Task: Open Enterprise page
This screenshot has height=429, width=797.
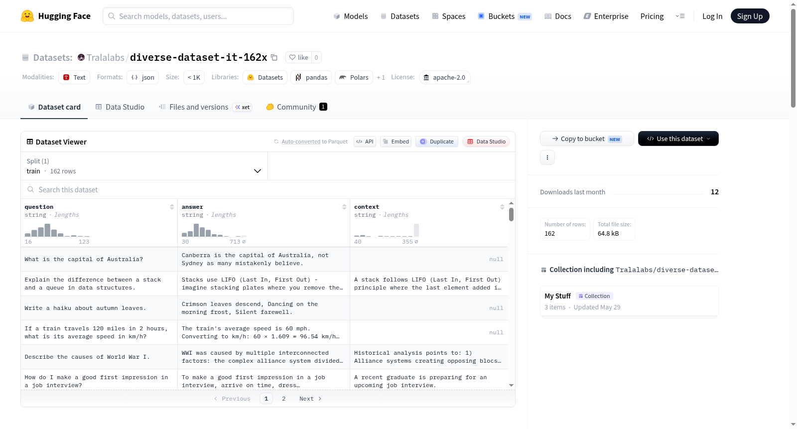Action: [606, 16]
